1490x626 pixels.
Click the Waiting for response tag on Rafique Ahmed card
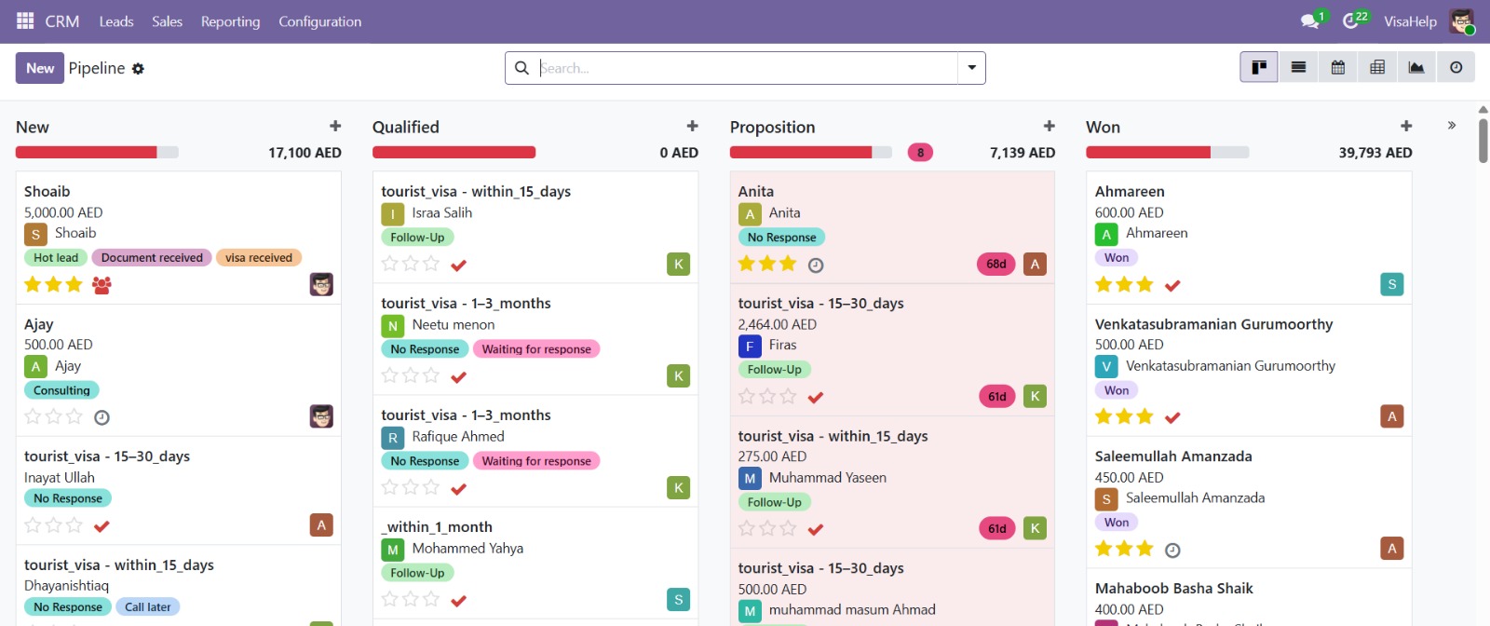tap(536, 461)
